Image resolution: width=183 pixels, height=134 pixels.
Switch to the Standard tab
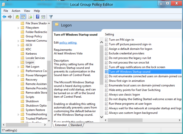tap(76, 125)
